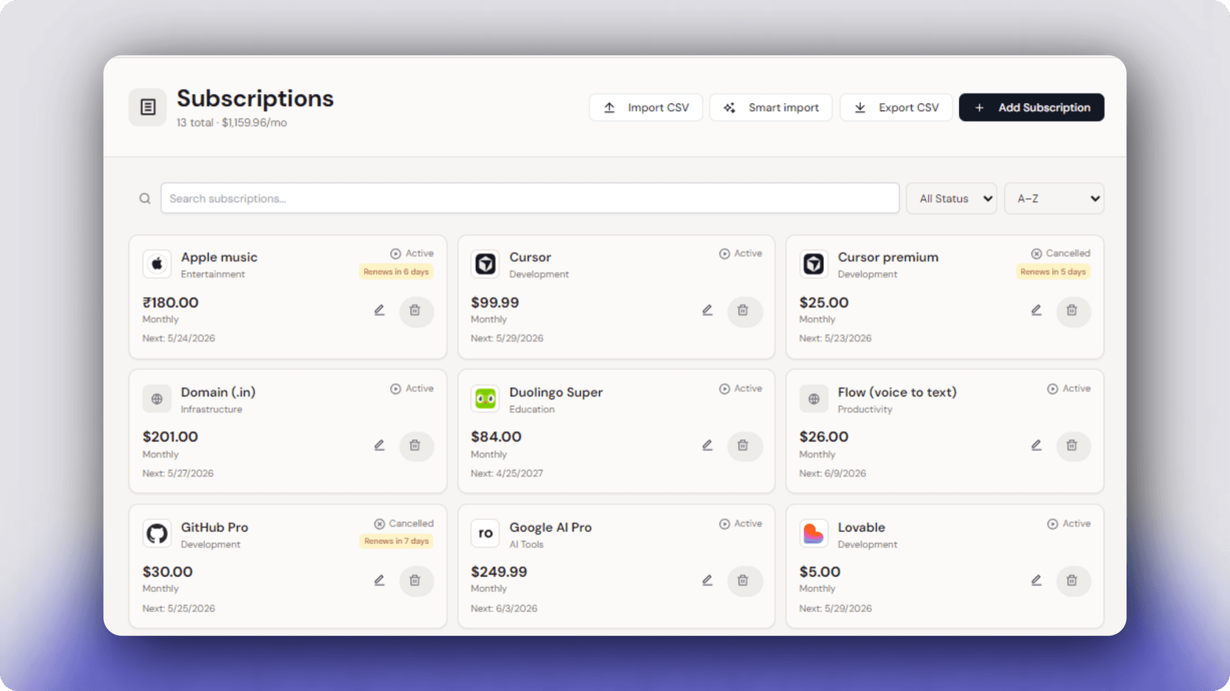Click the AI Tools category label

pos(527,544)
